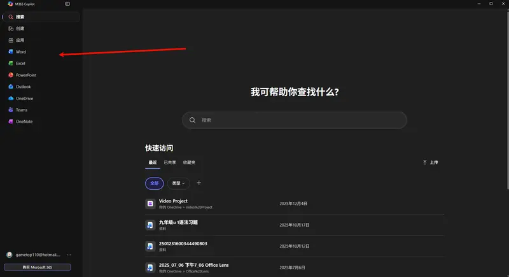Click the vertical scrollbar on the right
The height and width of the screenshot is (277, 509).
508,99
